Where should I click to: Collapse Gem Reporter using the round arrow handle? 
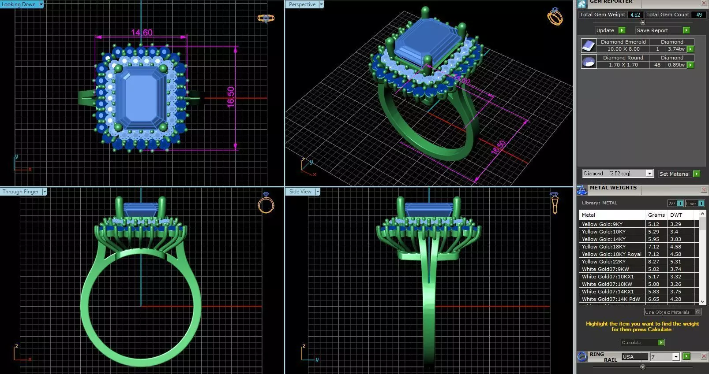click(642, 22)
